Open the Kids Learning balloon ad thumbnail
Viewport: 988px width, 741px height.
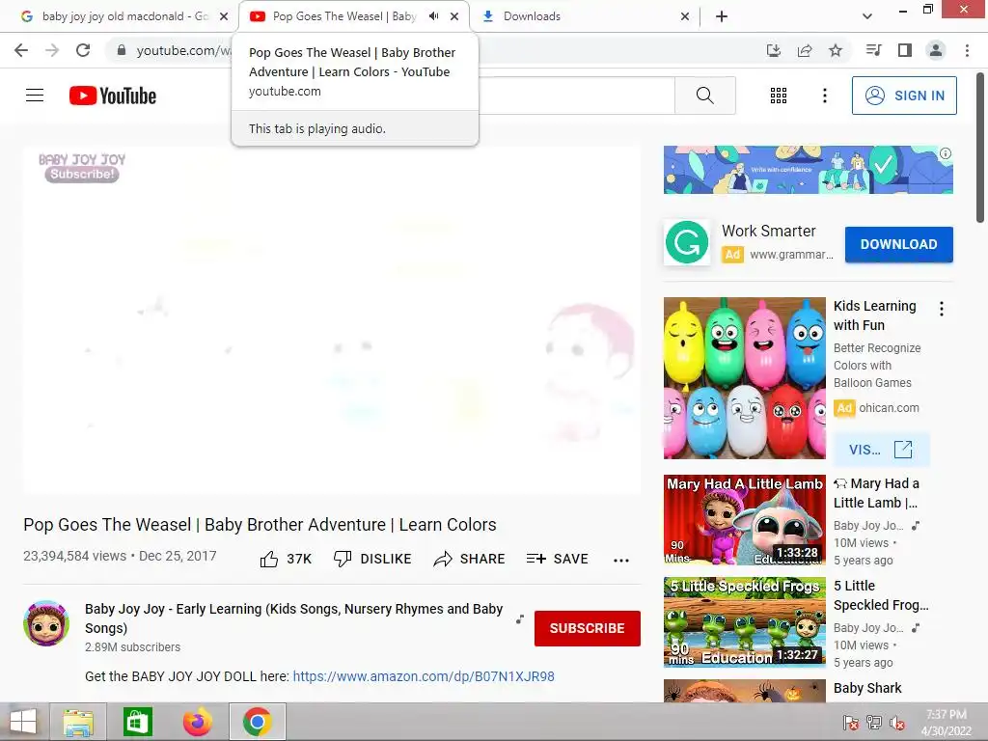[744, 378]
